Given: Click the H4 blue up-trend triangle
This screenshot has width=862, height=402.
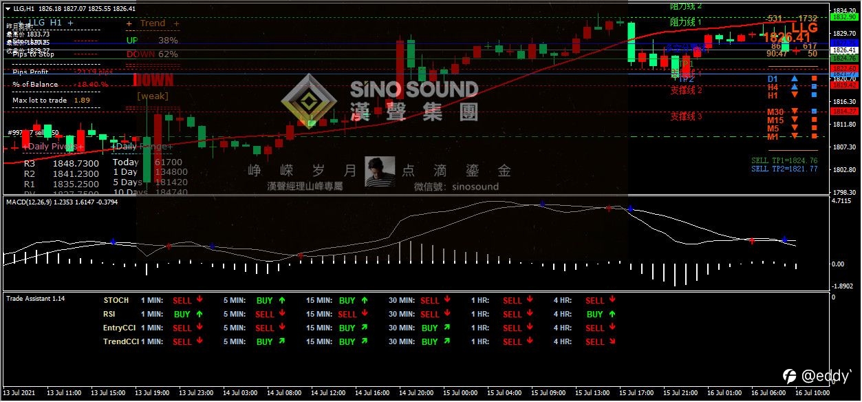Looking at the screenshot, I should 795,87.
